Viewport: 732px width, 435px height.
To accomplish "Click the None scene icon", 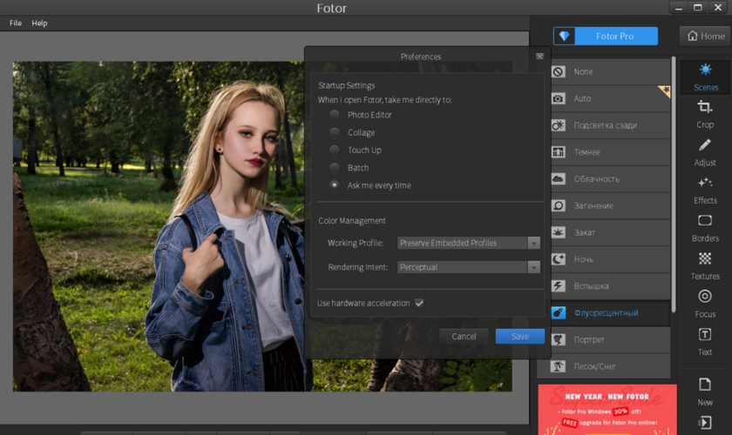I will click(x=559, y=72).
